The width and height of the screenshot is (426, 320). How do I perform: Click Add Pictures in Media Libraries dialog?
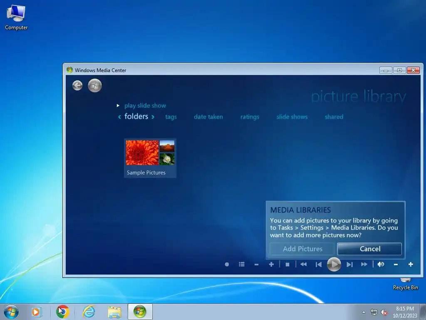(x=302, y=249)
